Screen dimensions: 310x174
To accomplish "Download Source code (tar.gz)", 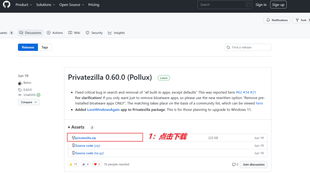I will click(90, 153).
